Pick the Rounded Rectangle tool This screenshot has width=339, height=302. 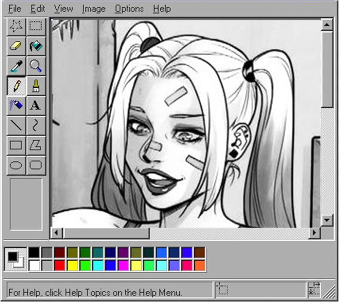36,165
